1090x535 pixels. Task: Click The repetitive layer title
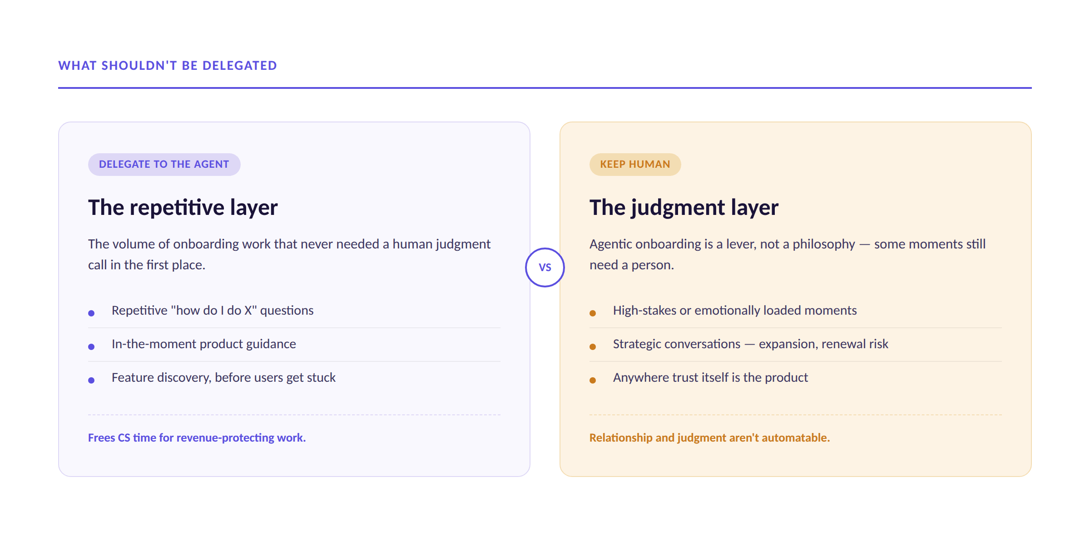tap(183, 208)
